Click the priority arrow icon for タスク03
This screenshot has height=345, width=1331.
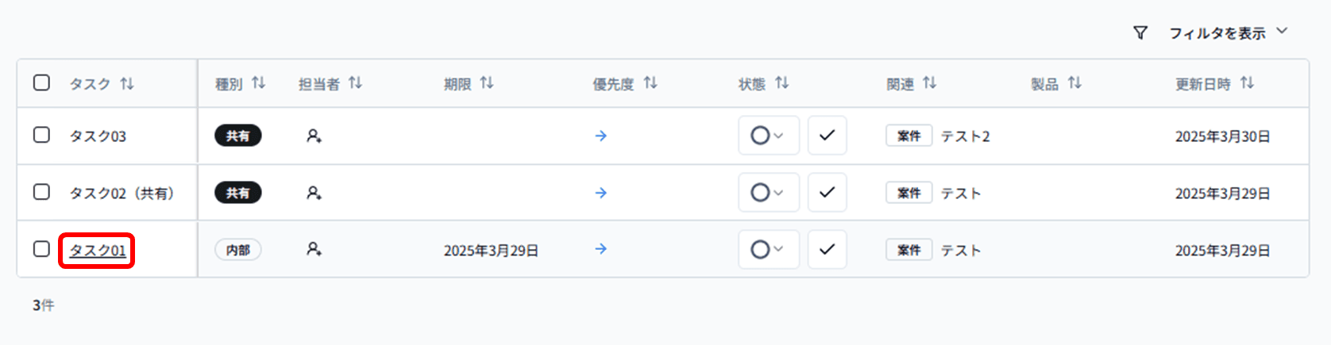pos(601,136)
